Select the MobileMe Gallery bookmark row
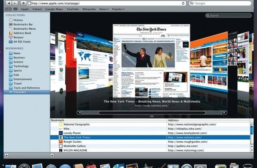The image size is (257, 168). click(x=150, y=146)
